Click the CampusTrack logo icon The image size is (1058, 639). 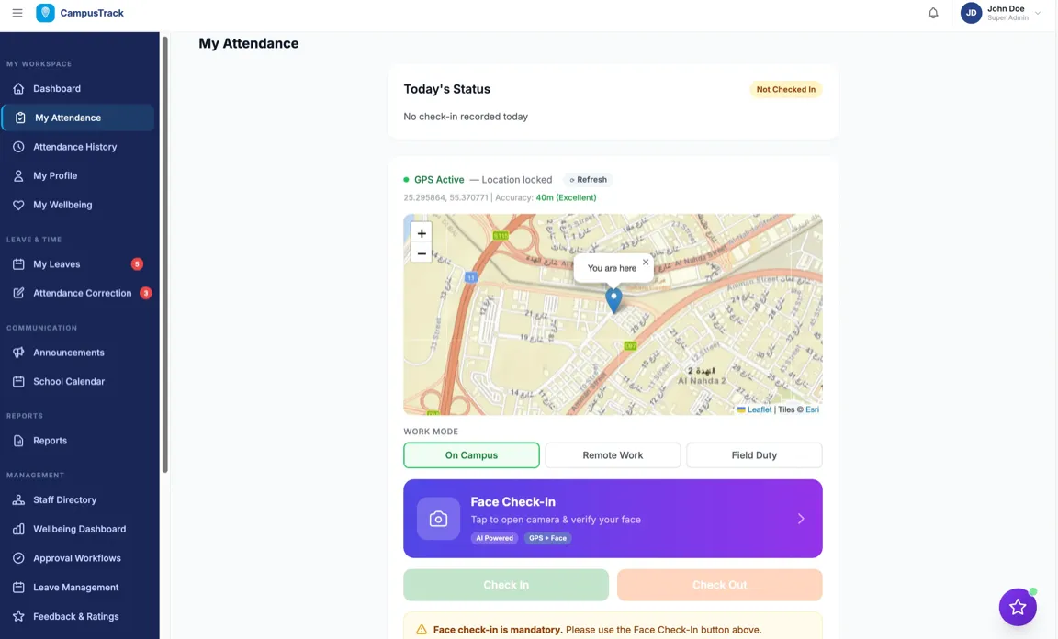[x=45, y=13]
